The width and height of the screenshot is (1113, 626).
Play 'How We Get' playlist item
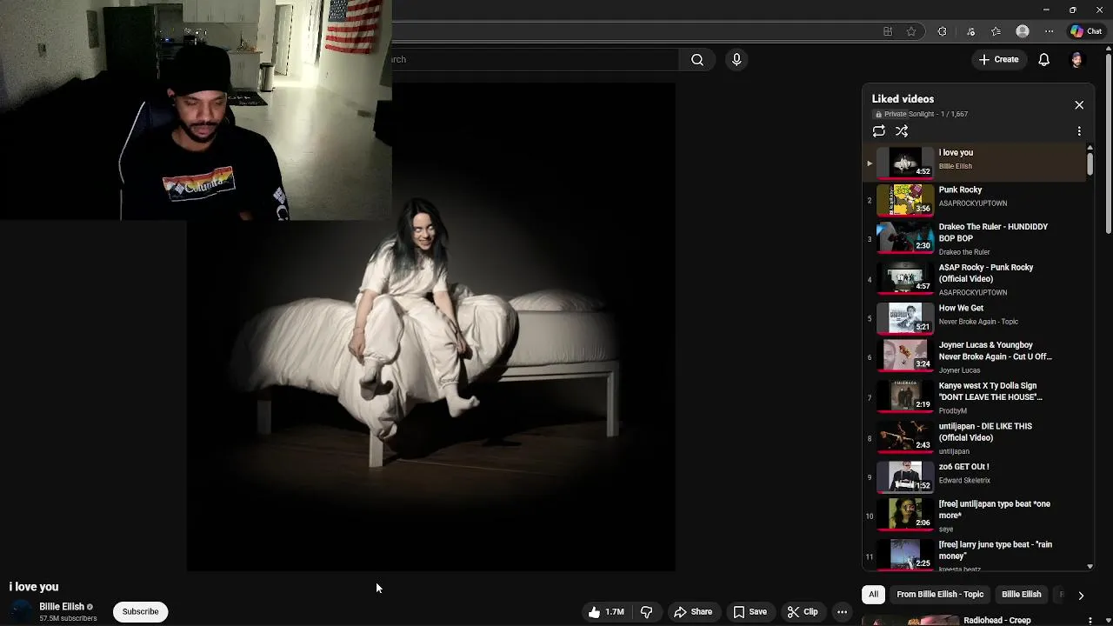(x=974, y=318)
